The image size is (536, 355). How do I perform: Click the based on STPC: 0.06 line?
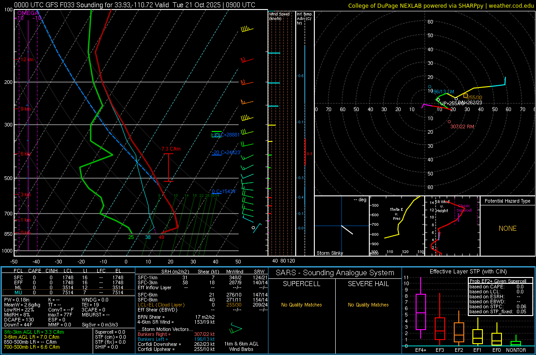[x=498, y=306]
